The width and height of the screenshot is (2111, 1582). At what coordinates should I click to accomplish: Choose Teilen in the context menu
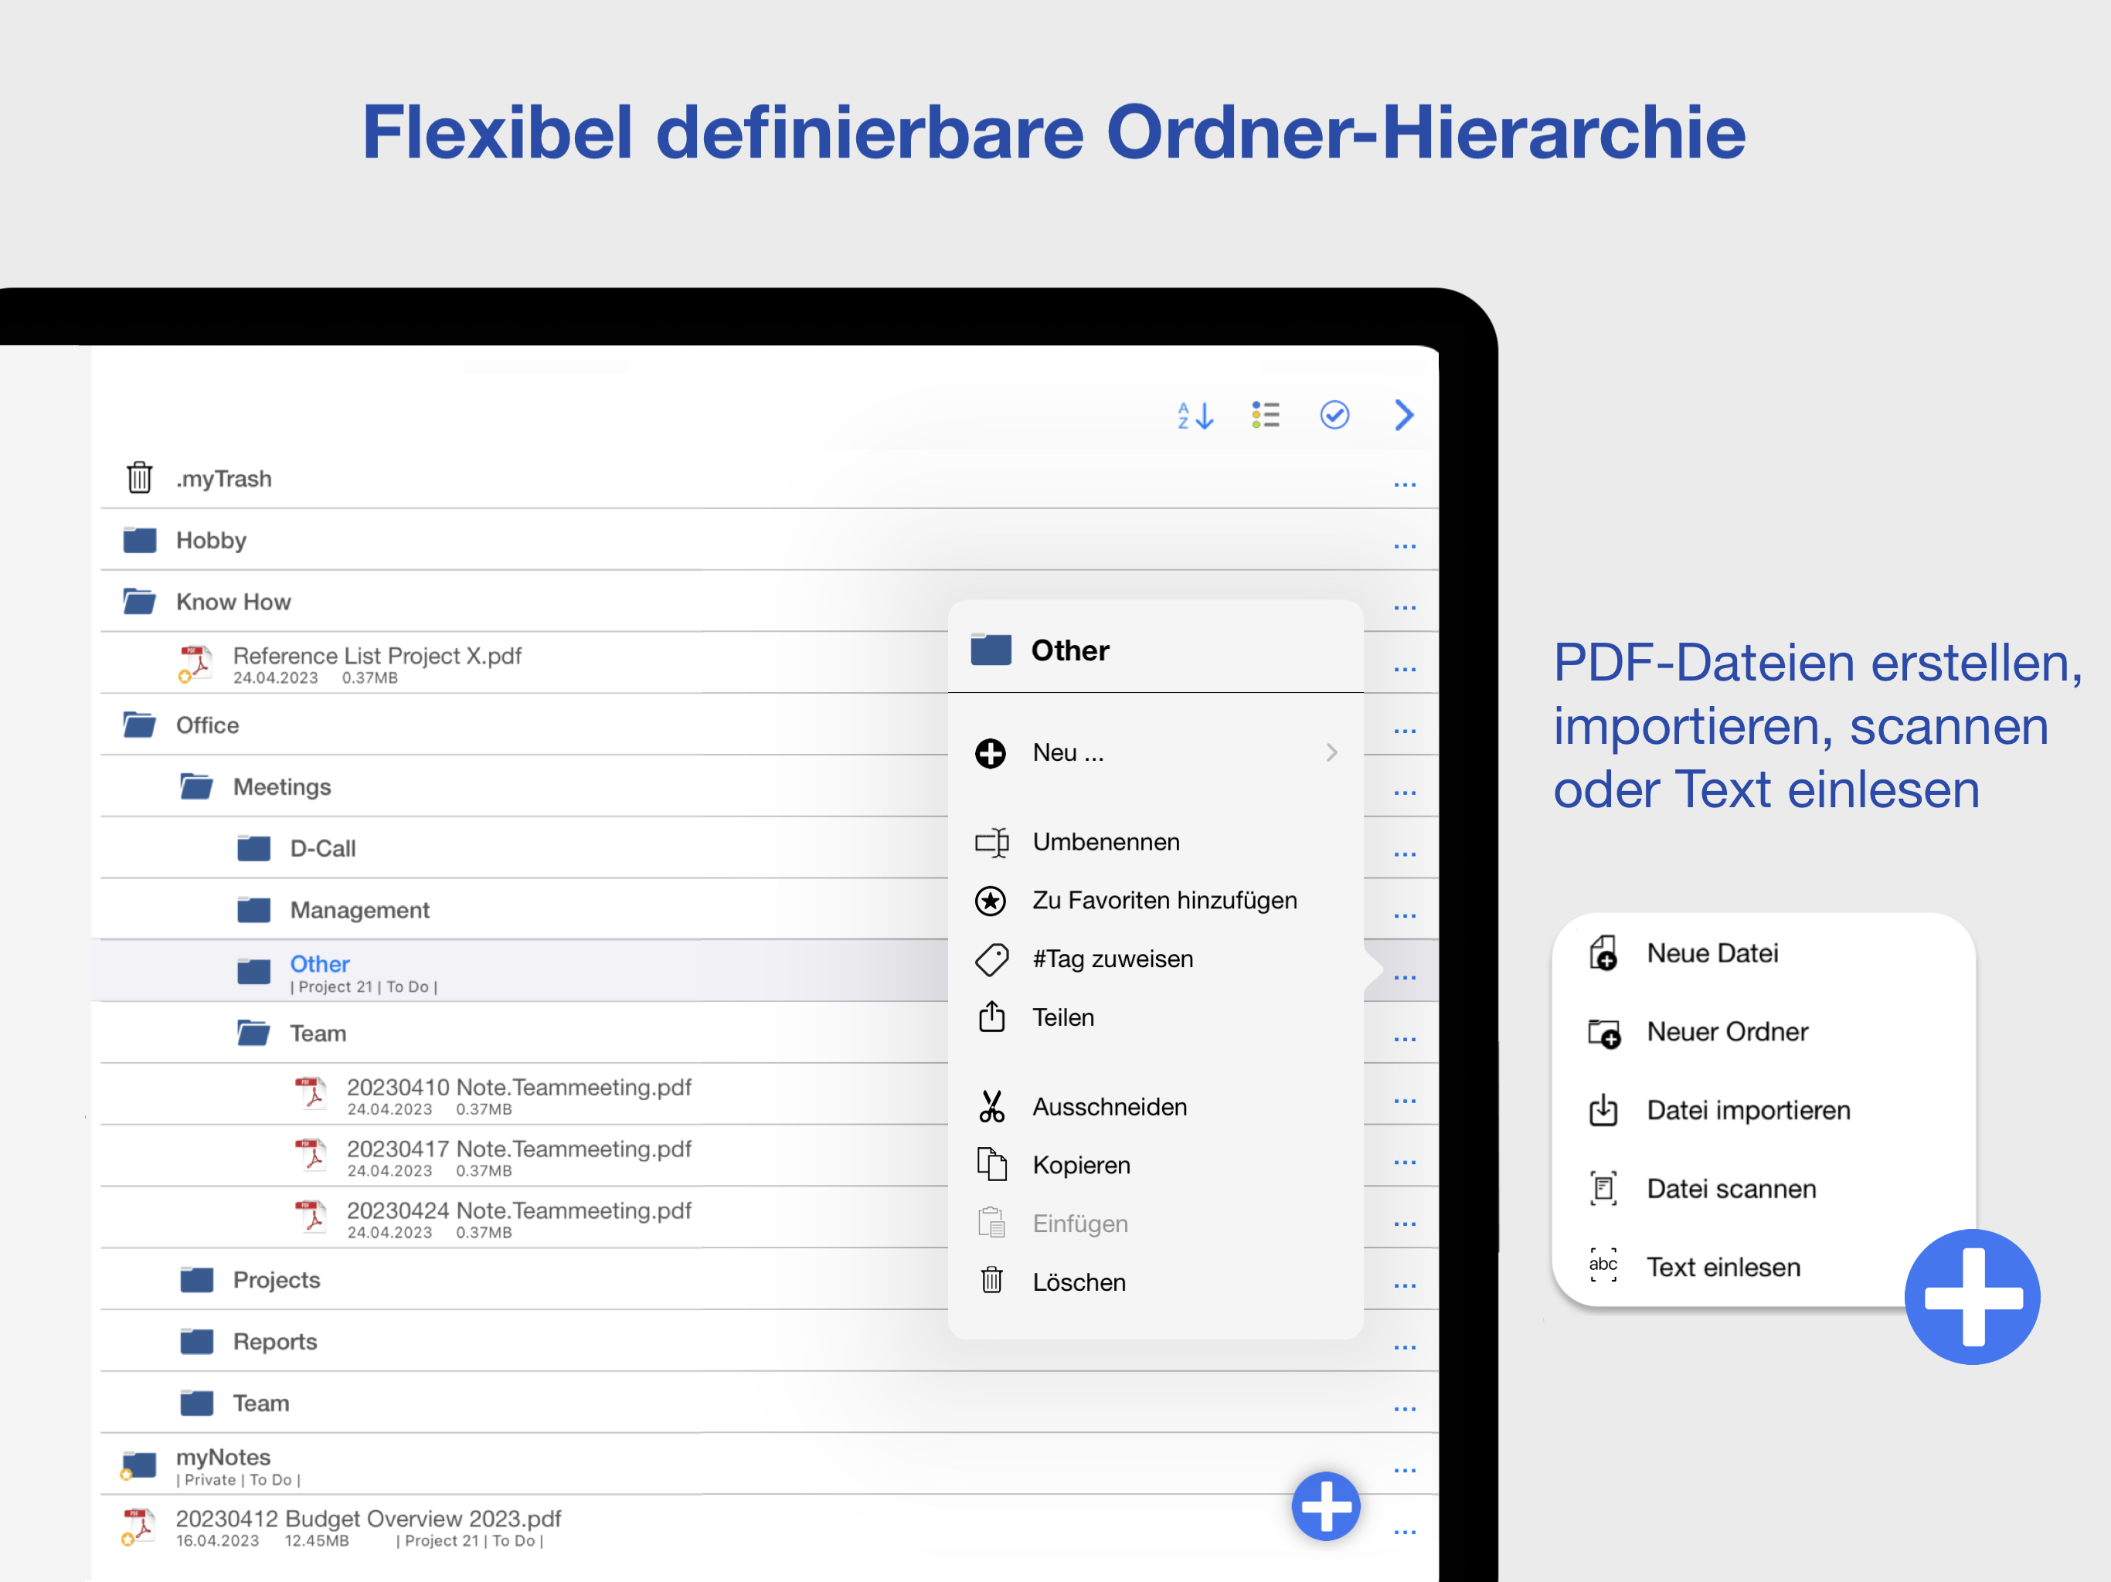[x=1156, y=1017]
